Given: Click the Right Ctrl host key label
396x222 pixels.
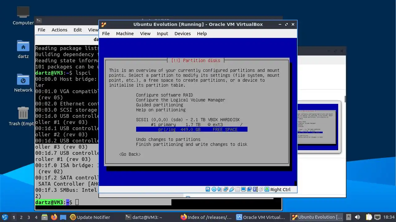Looking at the screenshot, I should click(x=280, y=190).
